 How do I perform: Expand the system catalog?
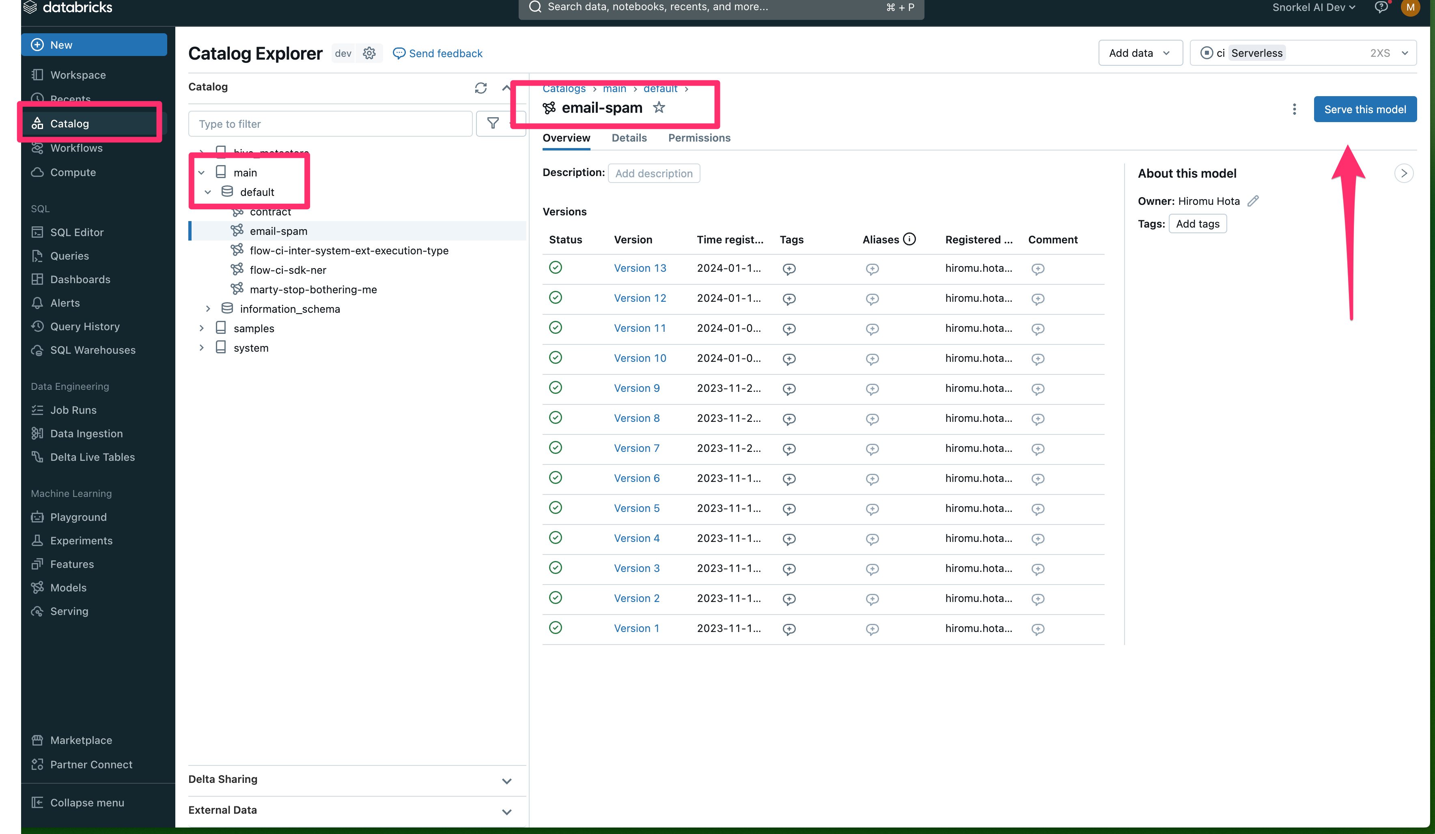click(202, 347)
